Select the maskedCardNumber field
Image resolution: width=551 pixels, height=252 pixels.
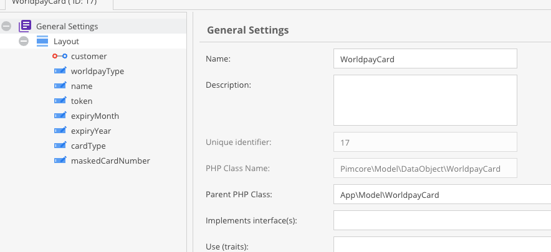[x=110, y=161]
